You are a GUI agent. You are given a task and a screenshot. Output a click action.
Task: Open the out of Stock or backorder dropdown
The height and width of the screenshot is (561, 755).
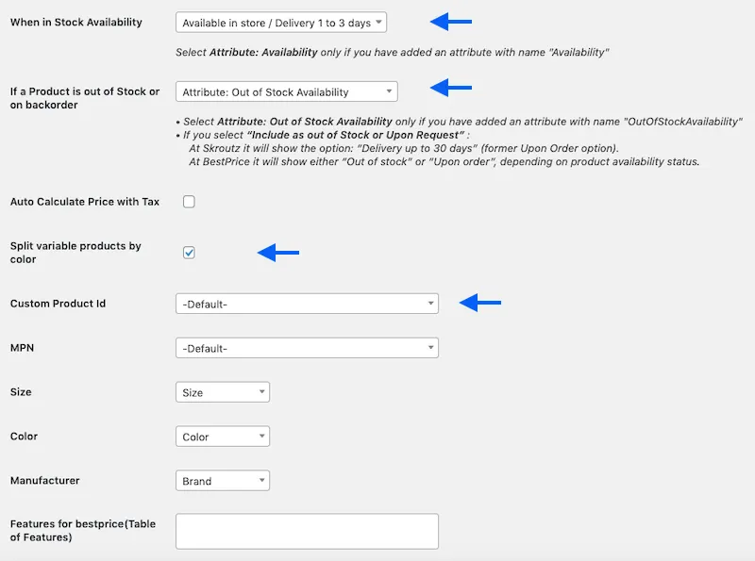[x=287, y=91]
